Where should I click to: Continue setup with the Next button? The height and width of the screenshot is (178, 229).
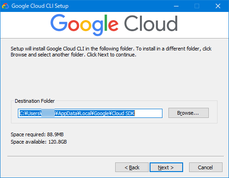[x=166, y=167]
